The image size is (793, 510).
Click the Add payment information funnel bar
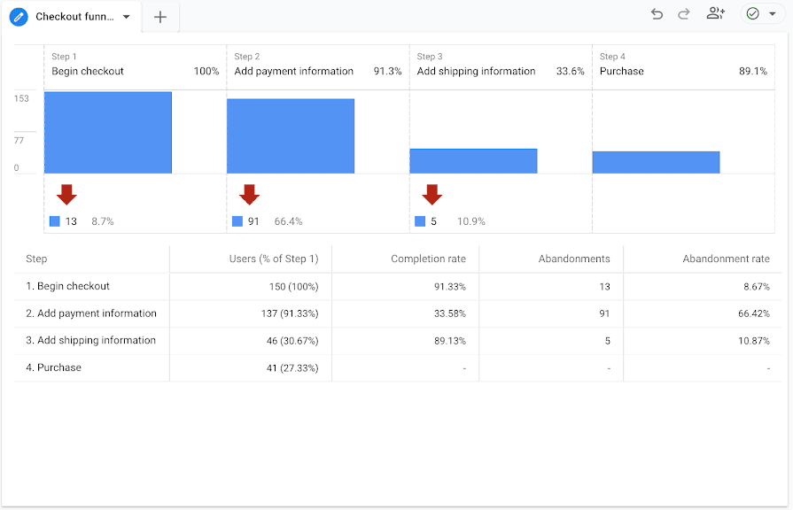coord(290,135)
